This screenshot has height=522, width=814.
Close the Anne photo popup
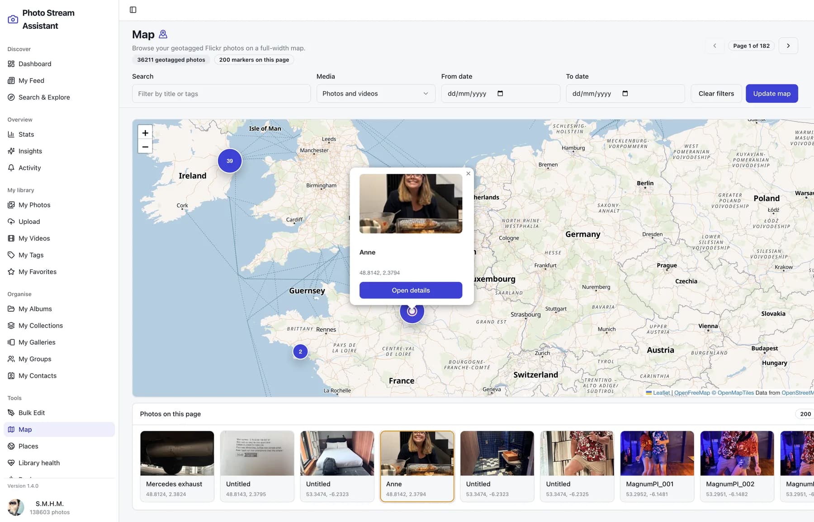coord(468,173)
